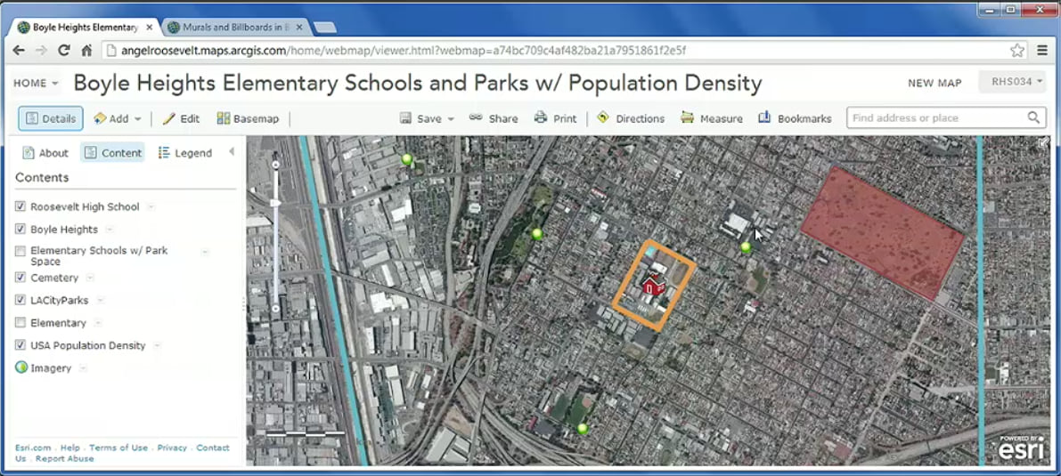Uncheck the LACityParks layer

coord(20,300)
